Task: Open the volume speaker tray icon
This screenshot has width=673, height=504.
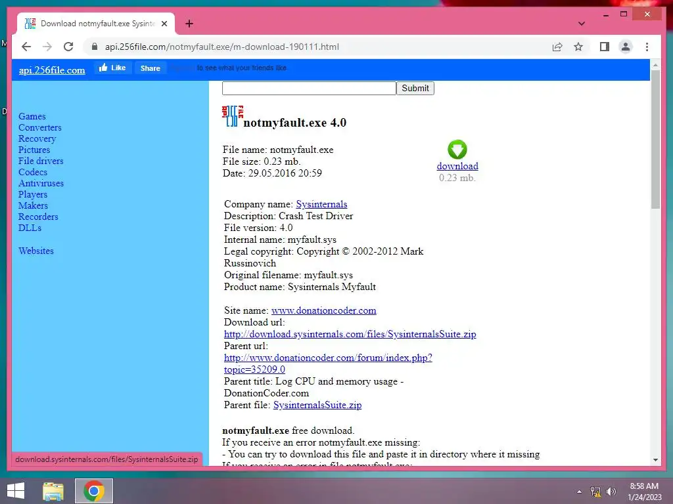Action: (611, 492)
